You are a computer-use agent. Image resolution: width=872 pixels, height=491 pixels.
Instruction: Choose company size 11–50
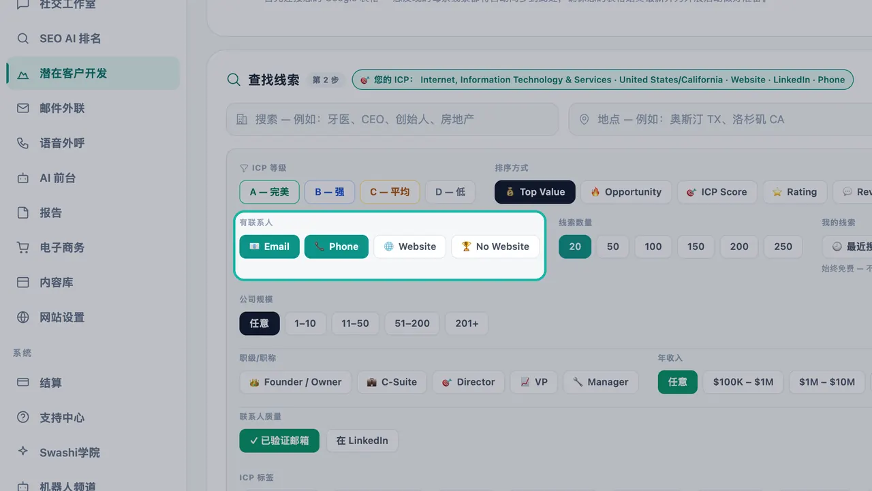tap(356, 323)
